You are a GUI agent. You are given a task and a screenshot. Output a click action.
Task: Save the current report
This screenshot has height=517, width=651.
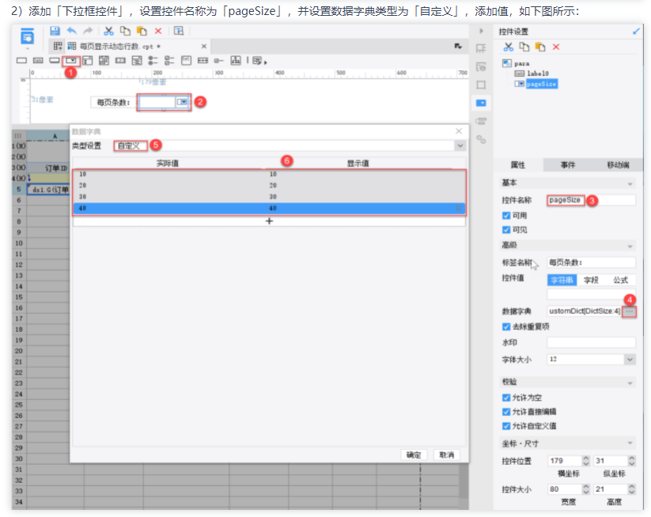(55, 31)
